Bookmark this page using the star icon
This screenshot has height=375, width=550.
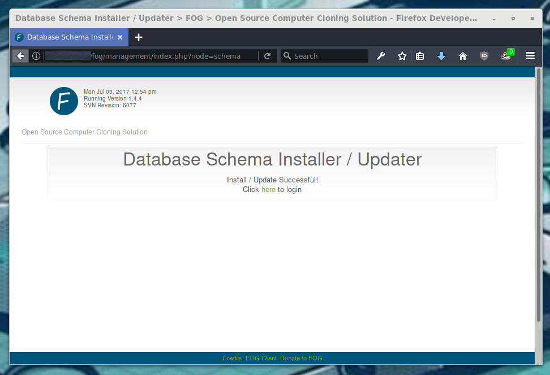click(x=402, y=56)
